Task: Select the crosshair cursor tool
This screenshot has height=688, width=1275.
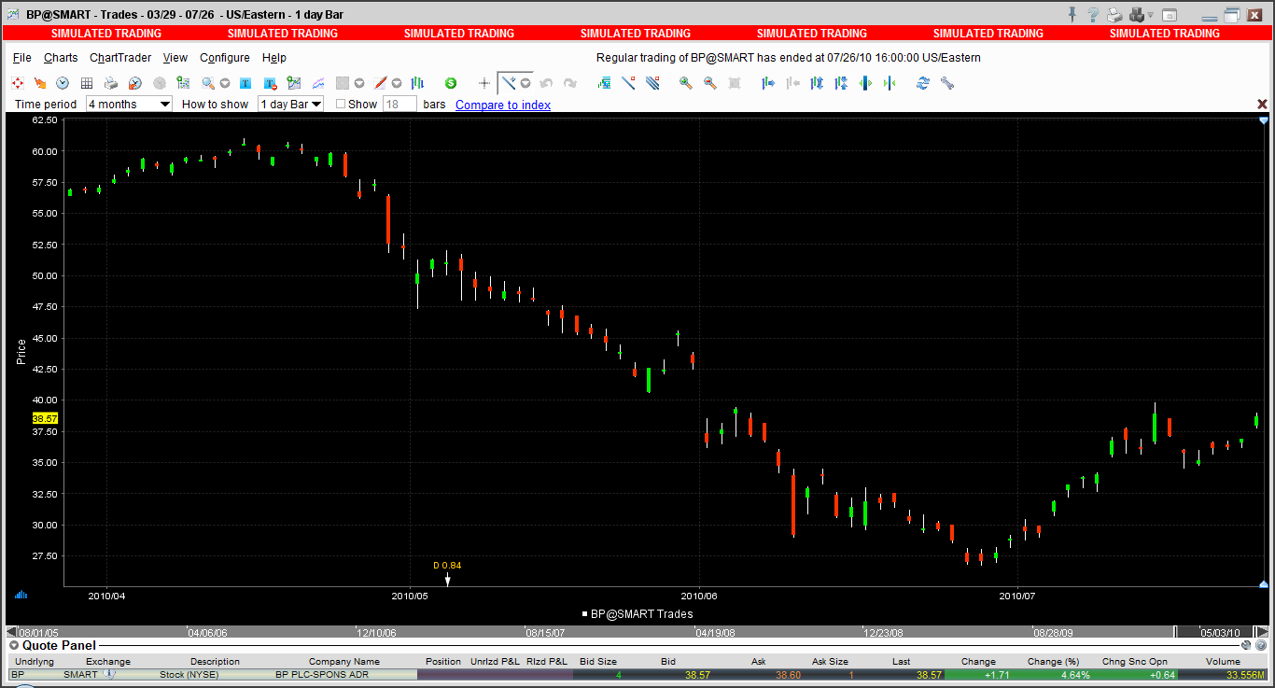Action: 484,83
